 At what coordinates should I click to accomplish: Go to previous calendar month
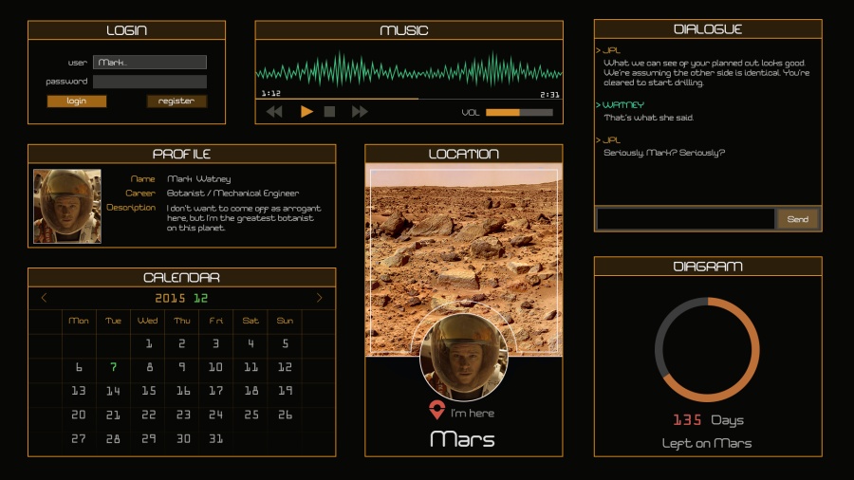(44, 298)
